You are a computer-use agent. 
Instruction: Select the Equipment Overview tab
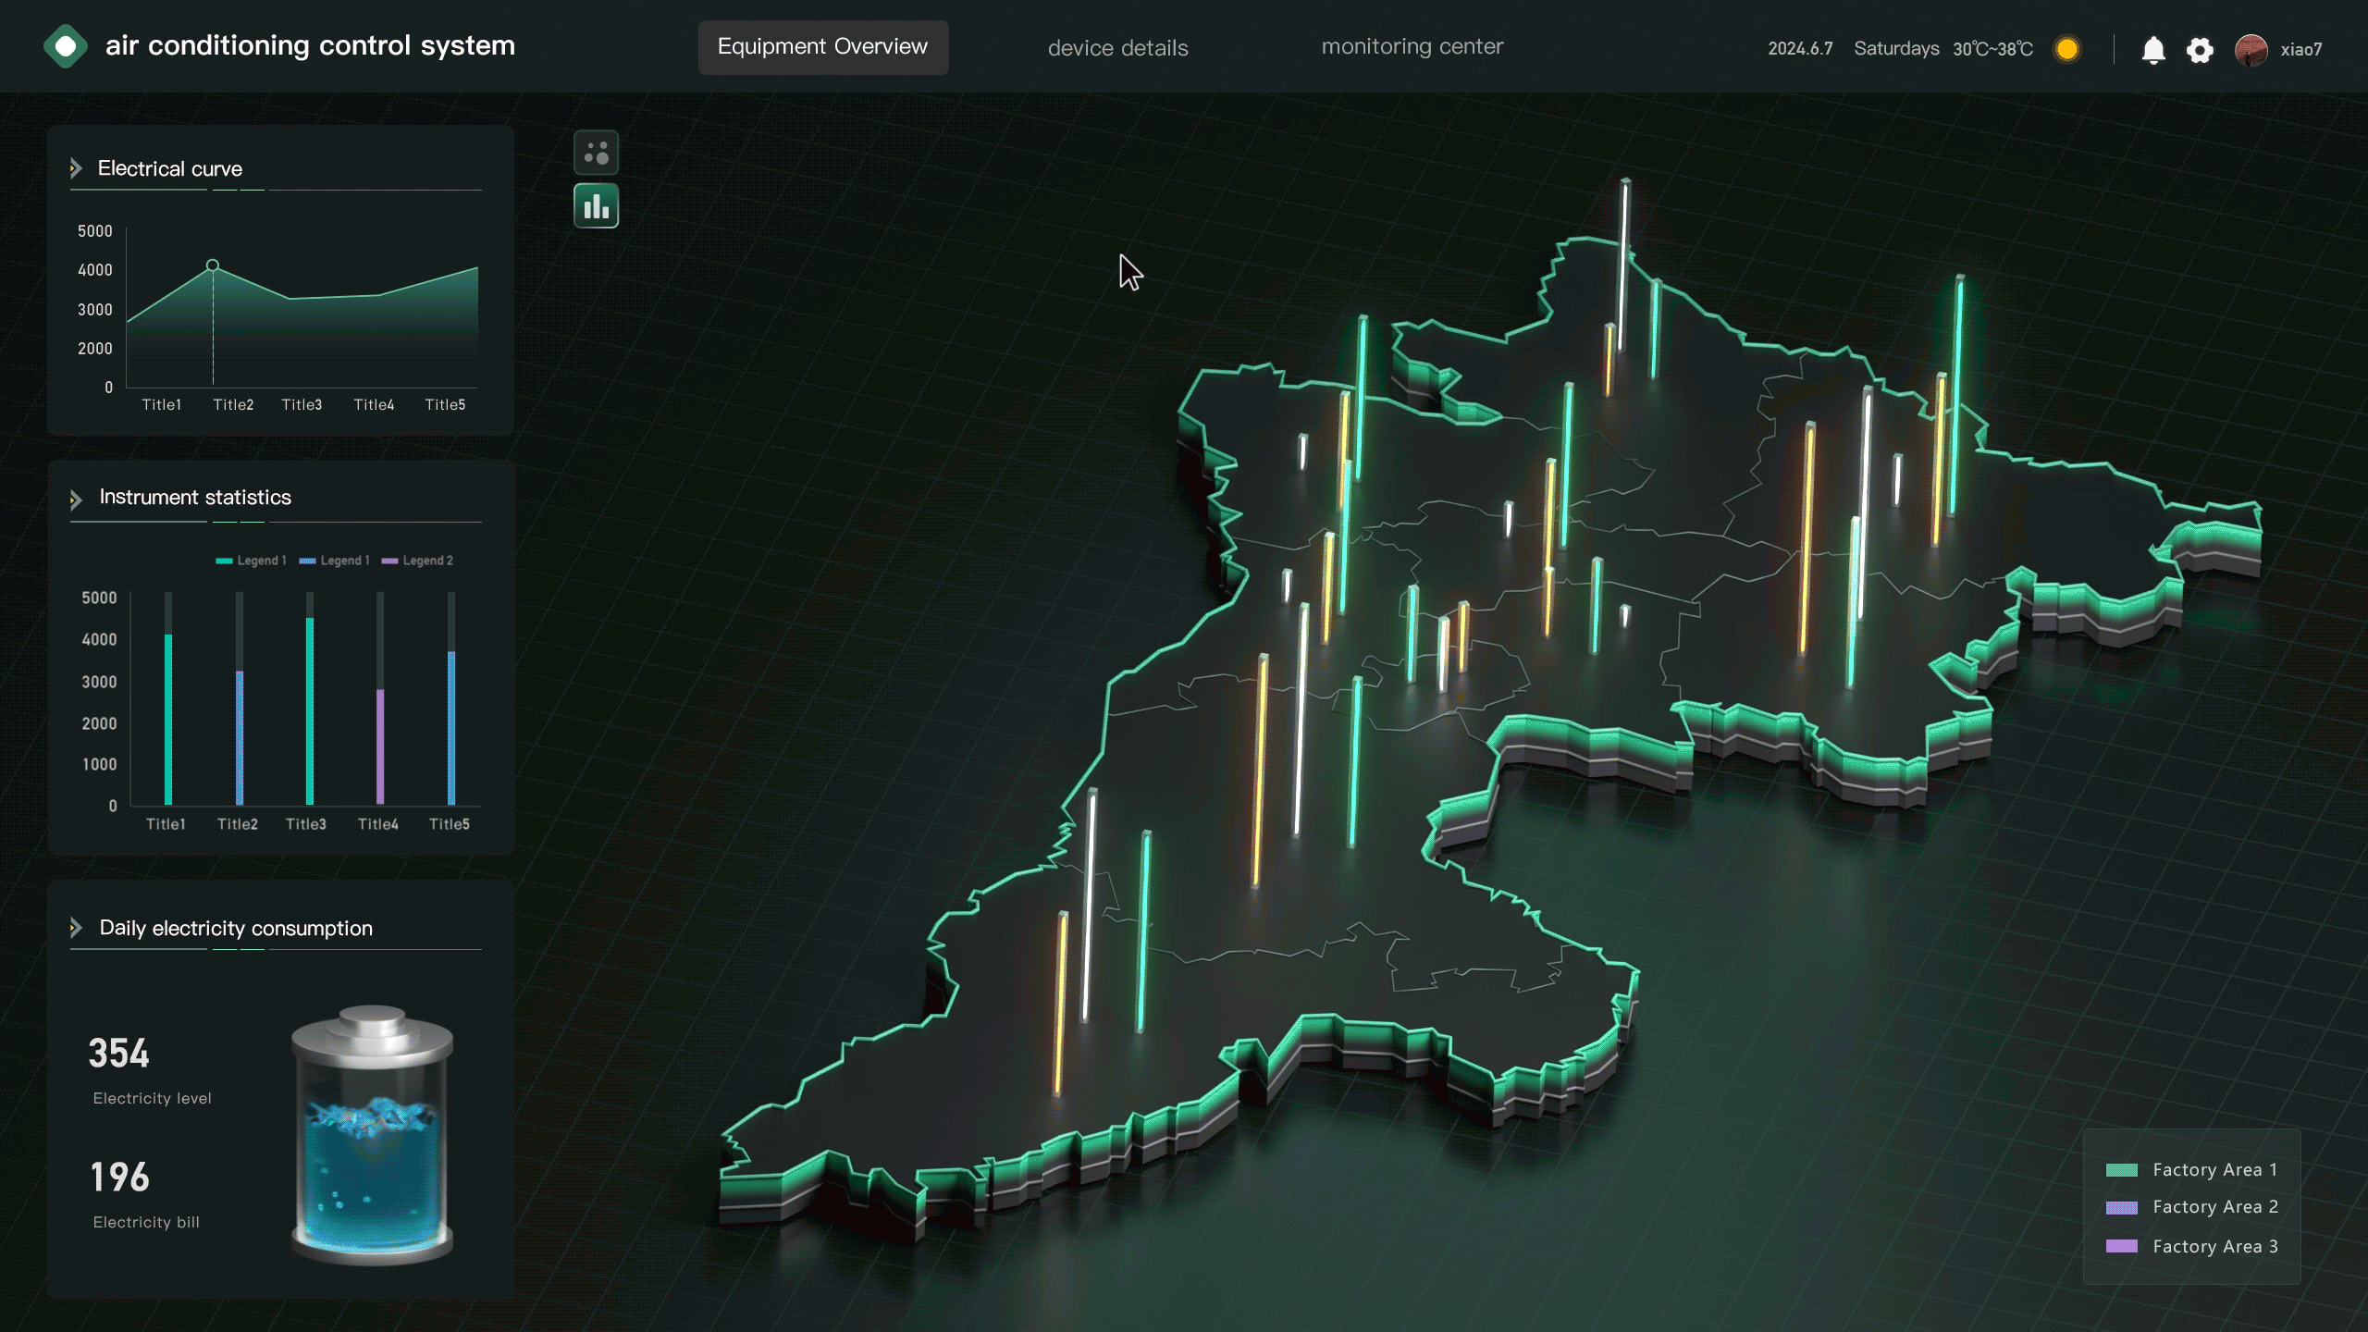tap(823, 47)
